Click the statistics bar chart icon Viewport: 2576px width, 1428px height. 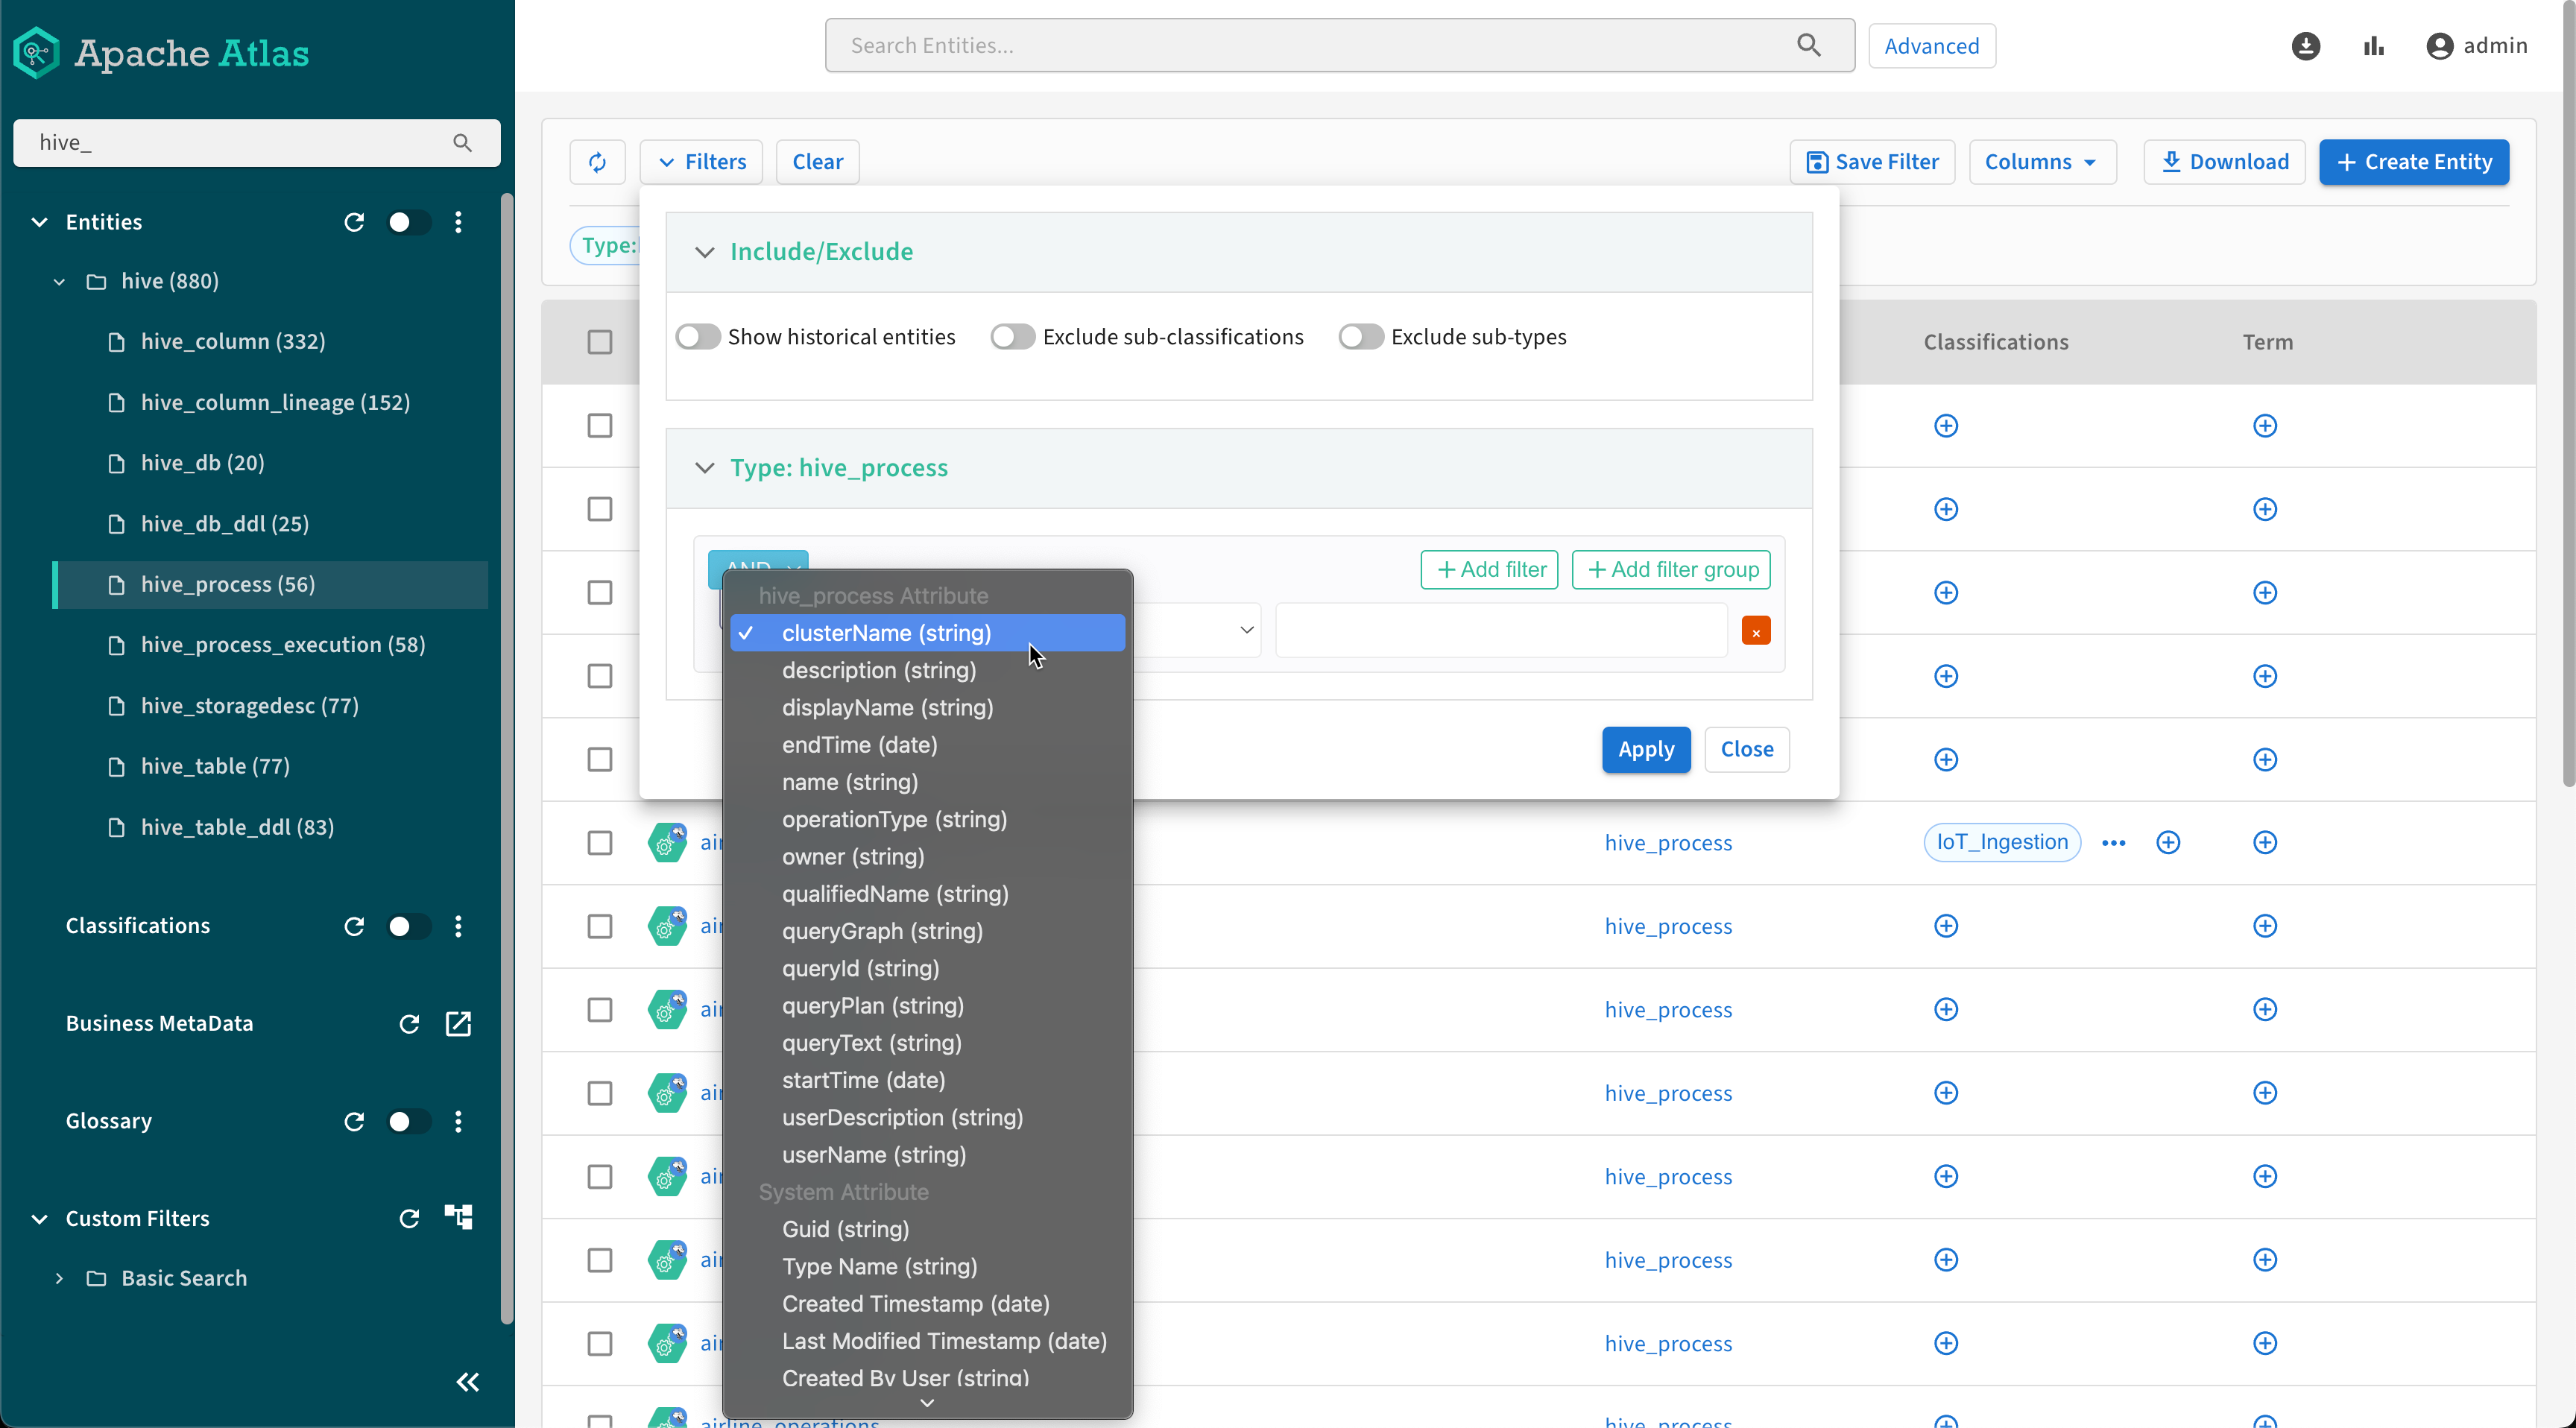tap(2373, 46)
